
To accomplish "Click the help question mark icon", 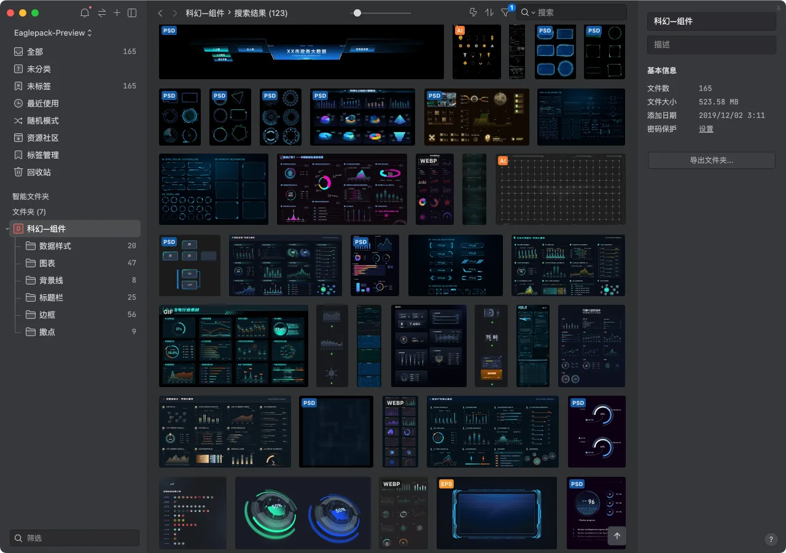I will point(771,539).
